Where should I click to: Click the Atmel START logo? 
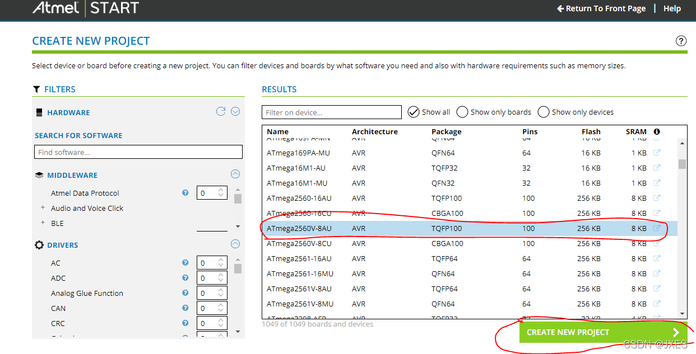click(85, 8)
